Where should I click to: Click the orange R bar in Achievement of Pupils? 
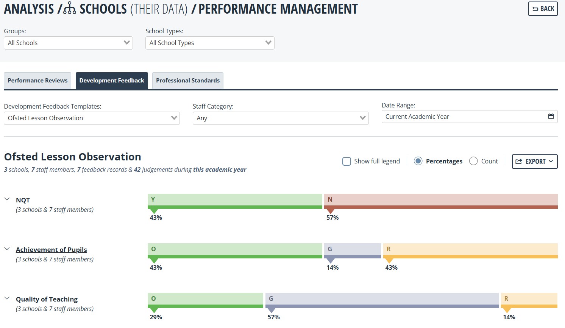[470, 251]
